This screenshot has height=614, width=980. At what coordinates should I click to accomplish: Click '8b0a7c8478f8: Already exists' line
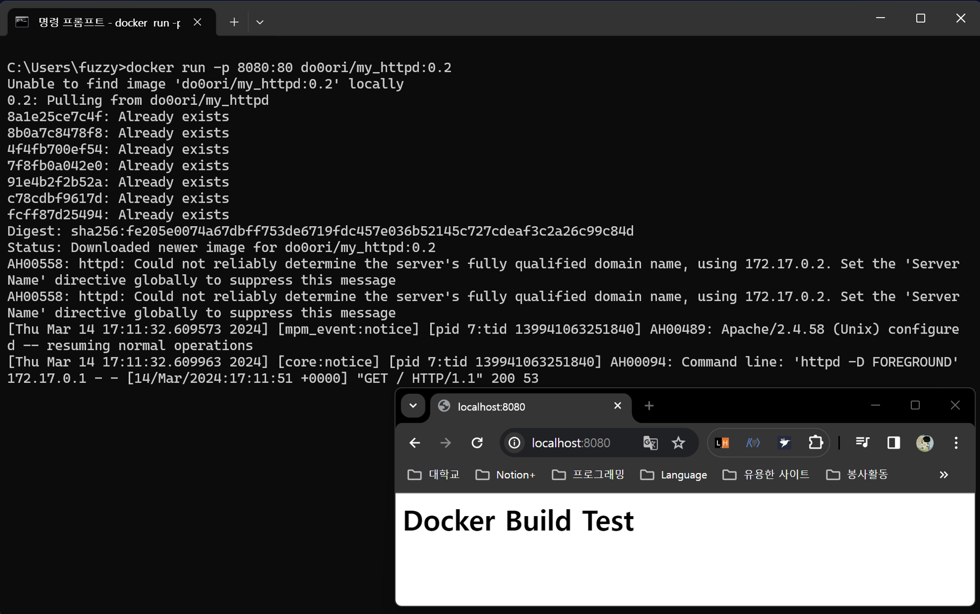tap(118, 133)
